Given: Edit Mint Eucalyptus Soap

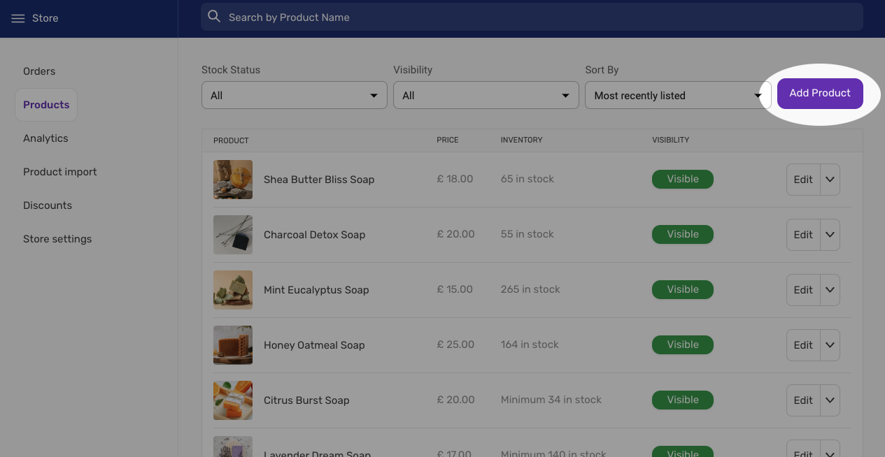Looking at the screenshot, I should pyautogui.click(x=803, y=290).
